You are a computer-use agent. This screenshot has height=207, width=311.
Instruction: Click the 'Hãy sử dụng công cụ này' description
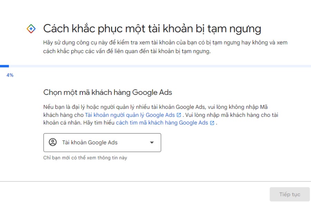pos(165,47)
